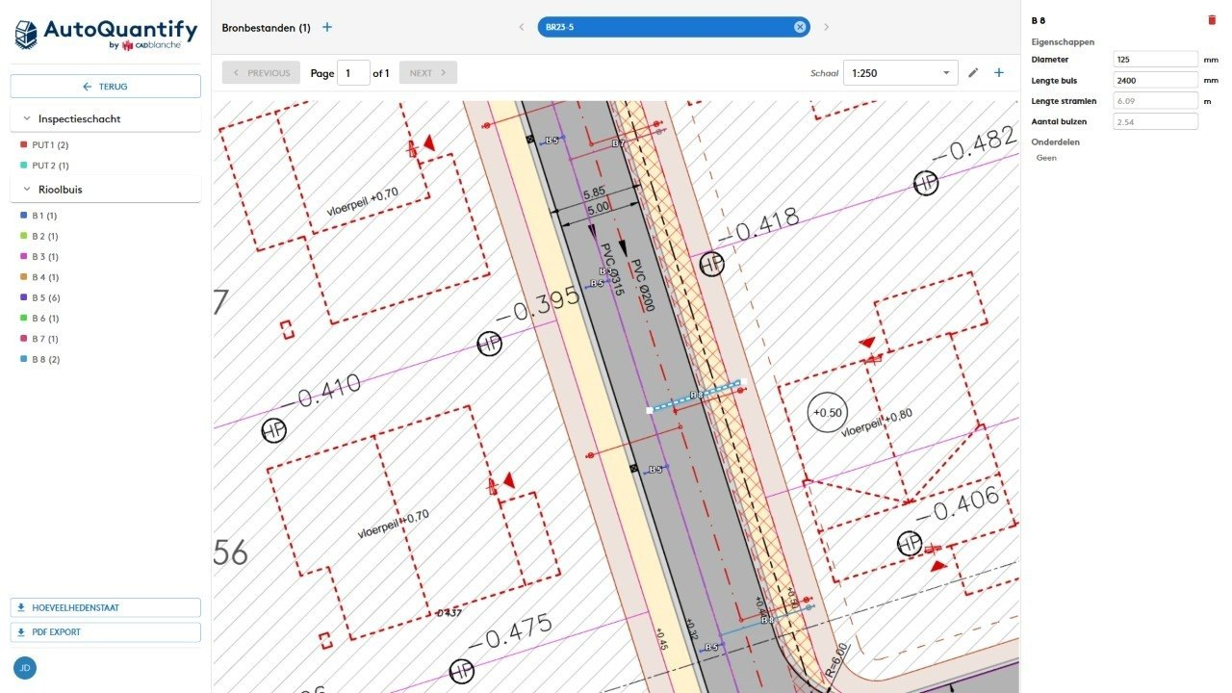The width and height of the screenshot is (1232, 693).
Task: Click B 3 magenta color swatch
Action: click(x=23, y=257)
